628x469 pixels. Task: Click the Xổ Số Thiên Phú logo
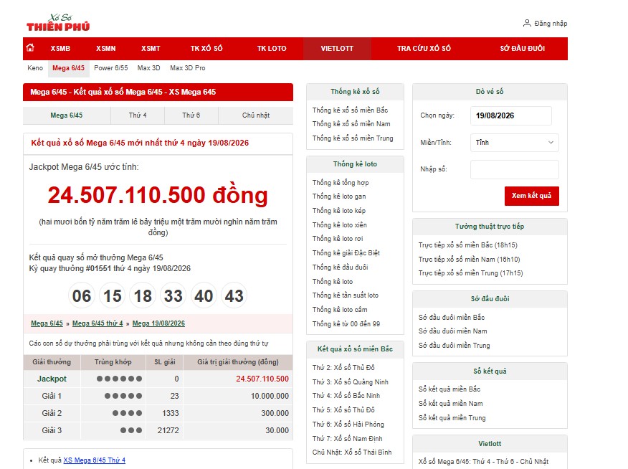[x=58, y=23]
